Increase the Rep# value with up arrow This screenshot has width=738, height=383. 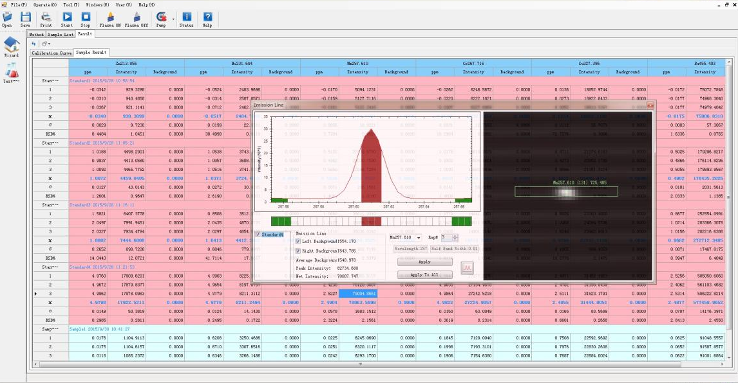(455, 236)
